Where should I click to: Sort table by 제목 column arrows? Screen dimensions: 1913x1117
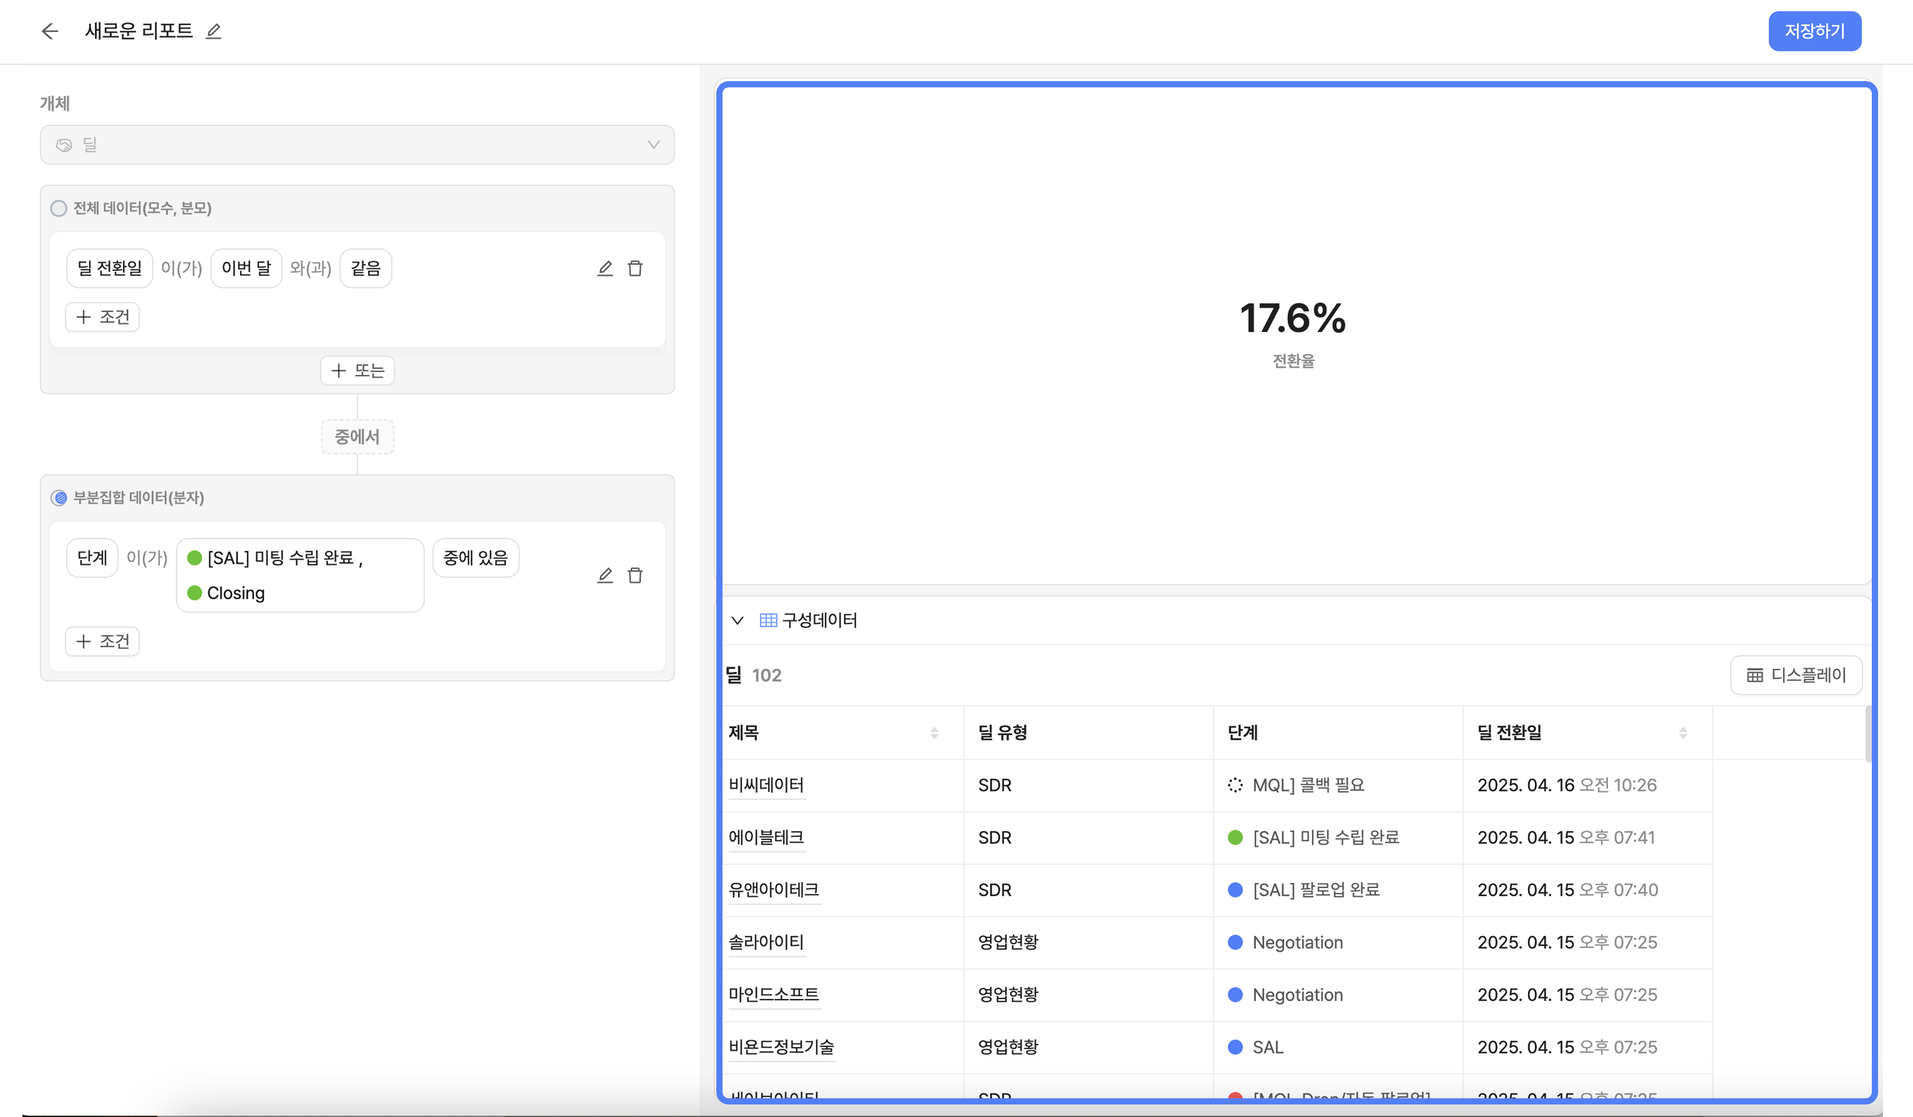[x=934, y=733]
